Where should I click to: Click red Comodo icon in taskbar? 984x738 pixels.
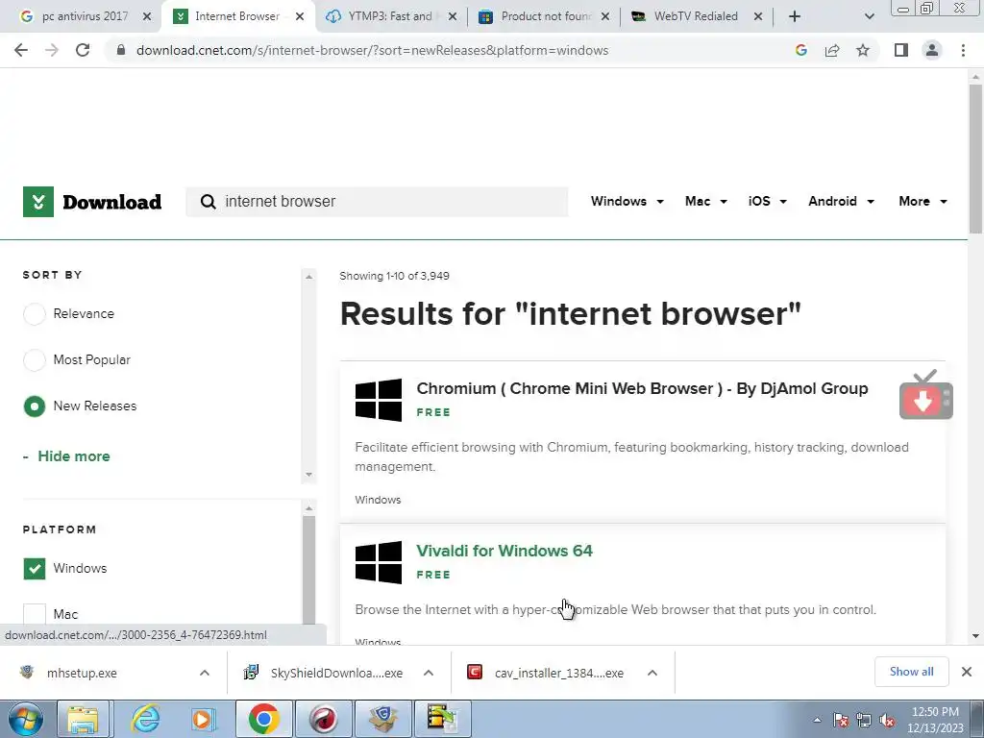(x=323, y=719)
